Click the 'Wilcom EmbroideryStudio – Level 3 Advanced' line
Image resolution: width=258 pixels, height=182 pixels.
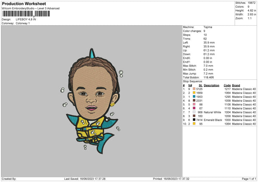click(31, 9)
